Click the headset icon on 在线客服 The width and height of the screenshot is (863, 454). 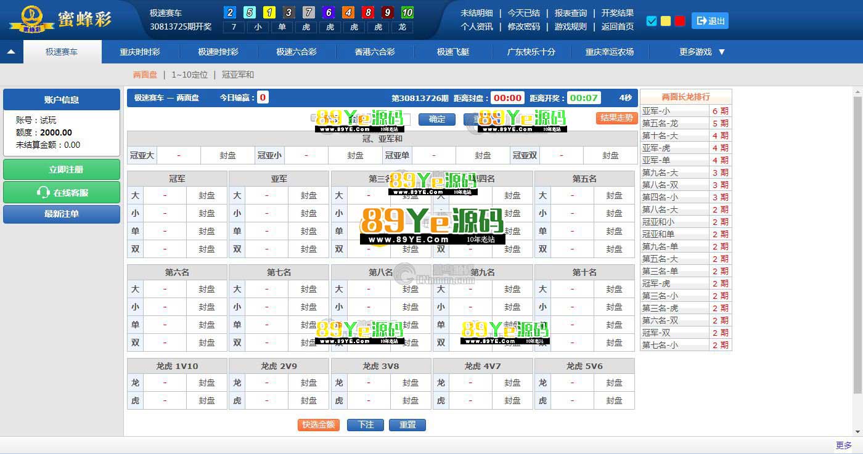(43, 193)
